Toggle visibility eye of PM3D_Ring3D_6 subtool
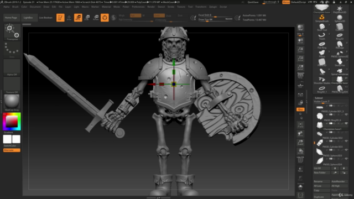Viewport: 354px width, 199px height. click(x=346, y=114)
